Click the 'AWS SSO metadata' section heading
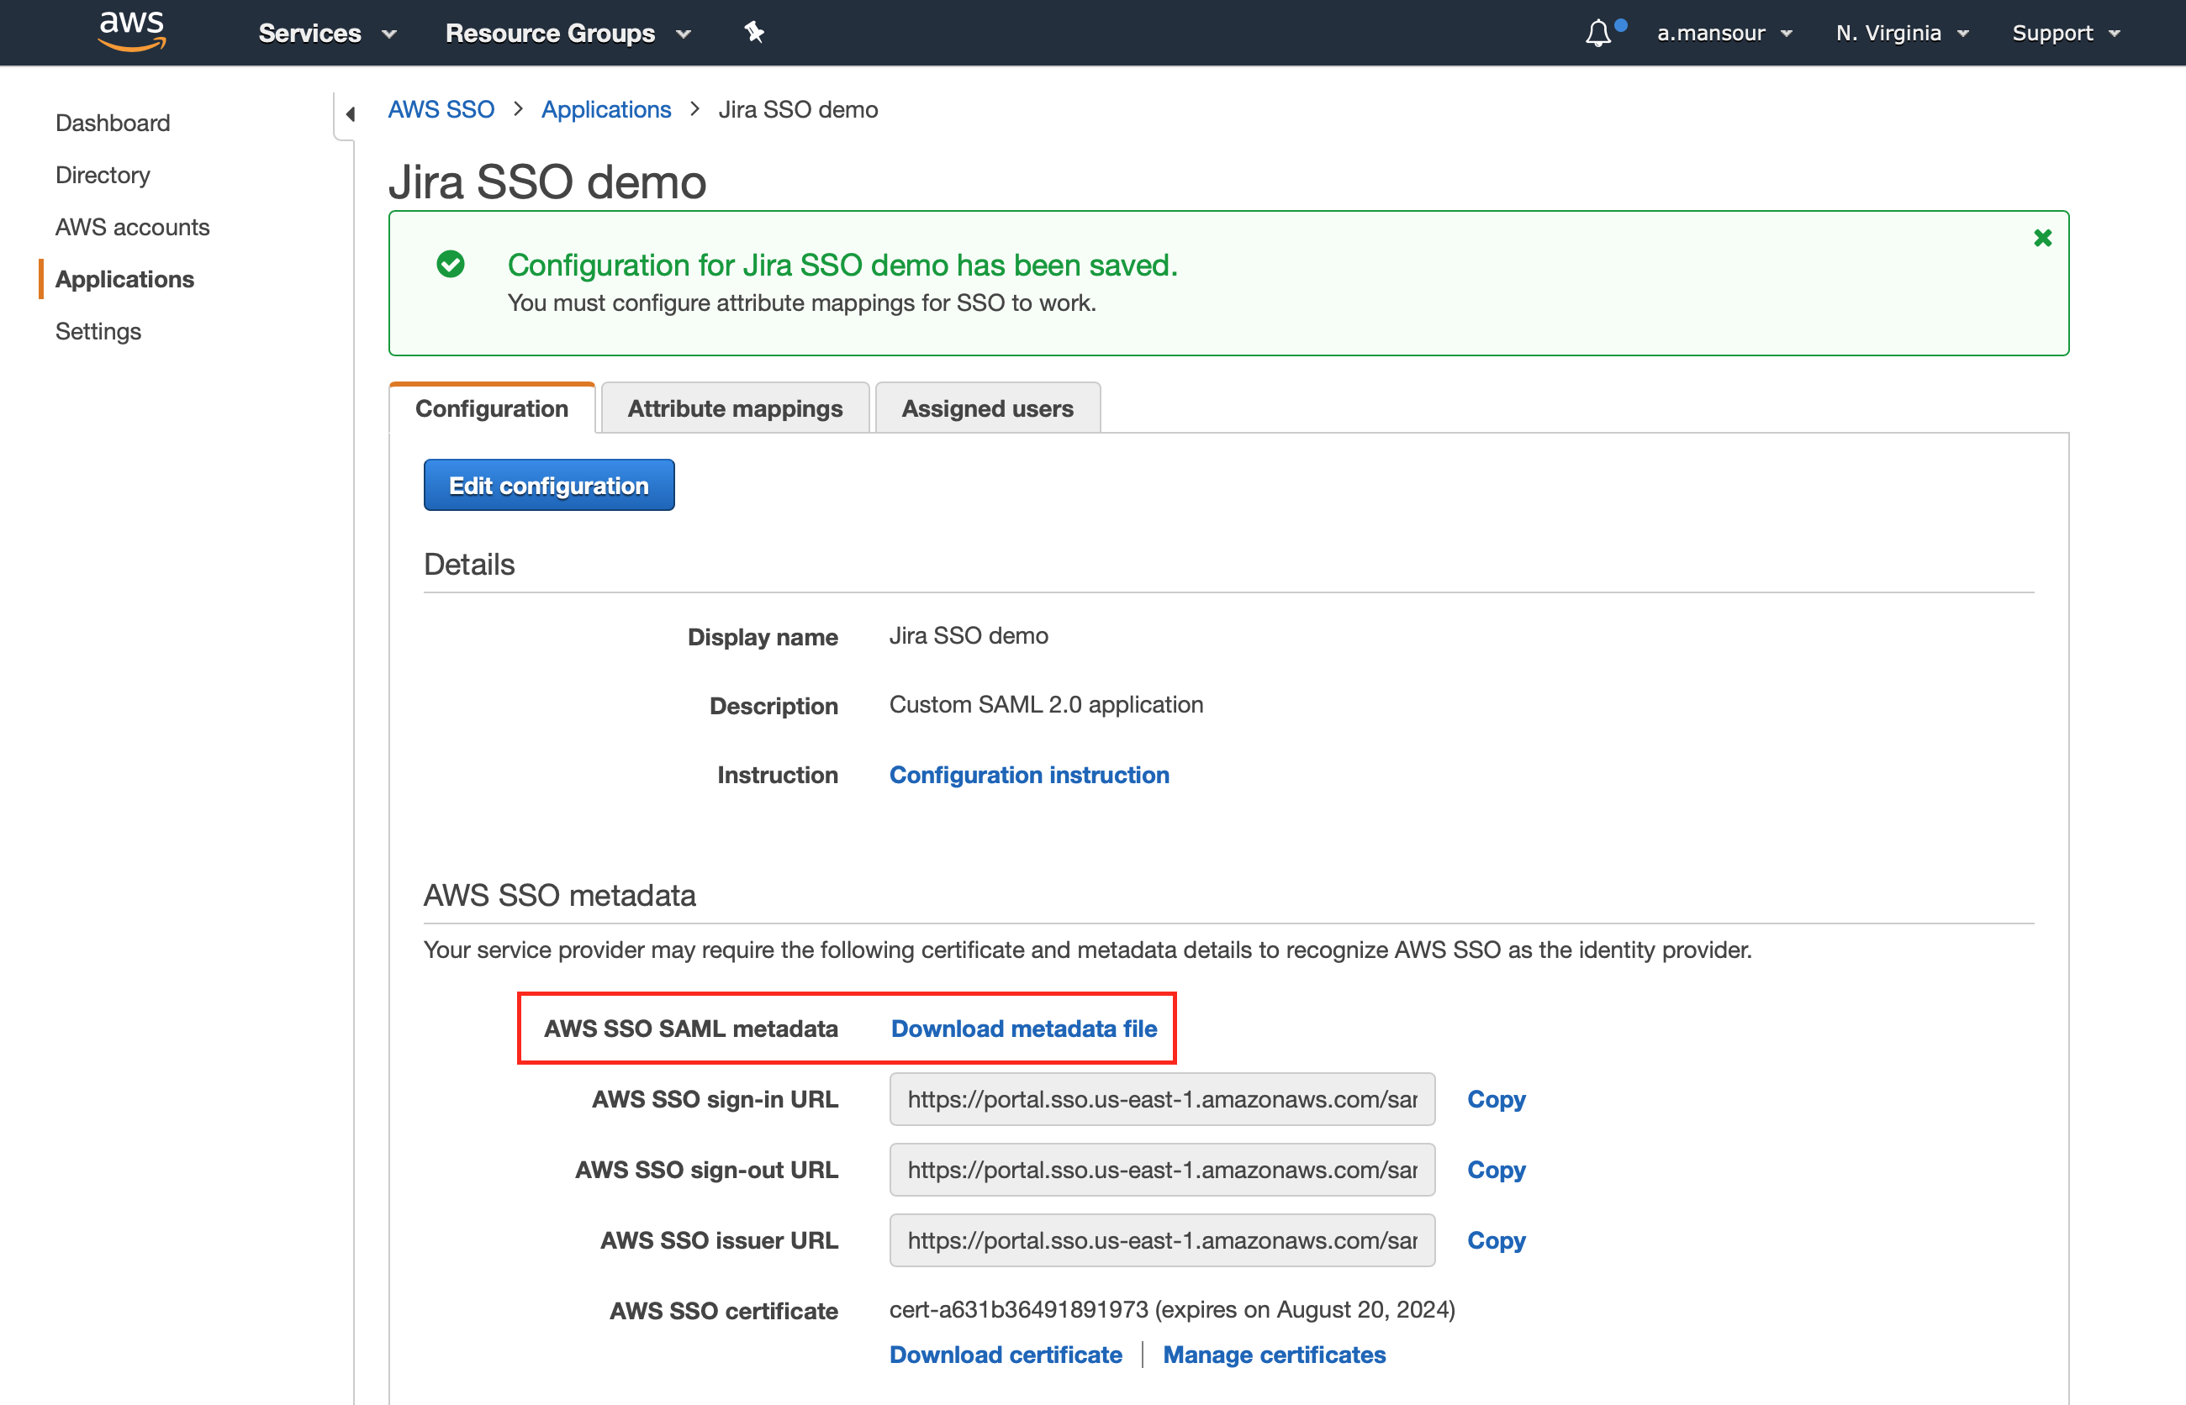2186x1405 pixels. point(559,895)
